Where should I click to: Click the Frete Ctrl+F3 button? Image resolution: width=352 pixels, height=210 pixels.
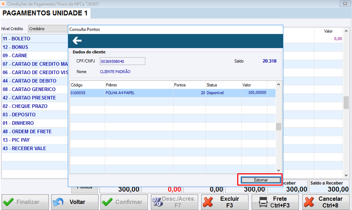[x=275, y=202]
